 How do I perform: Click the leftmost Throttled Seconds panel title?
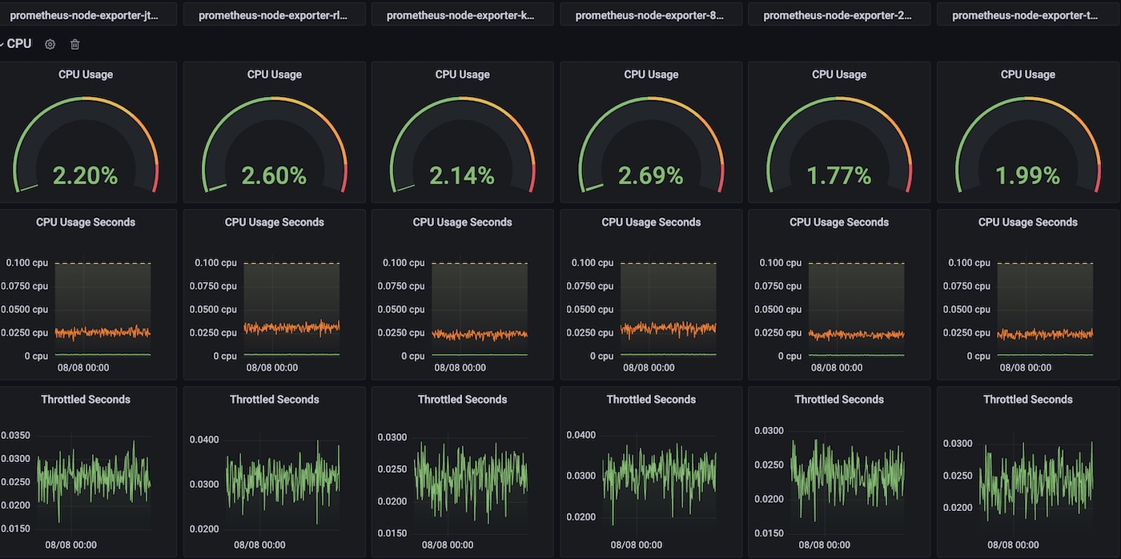tap(86, 399)
